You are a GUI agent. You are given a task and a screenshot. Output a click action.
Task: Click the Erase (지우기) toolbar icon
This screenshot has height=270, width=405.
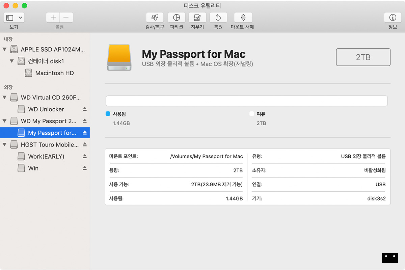197,18
